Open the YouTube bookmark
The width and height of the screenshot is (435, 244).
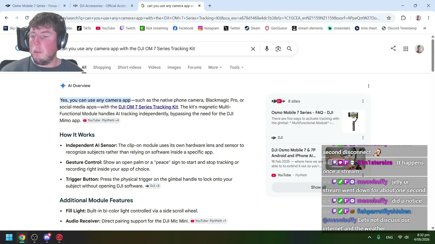pos(105,28)
